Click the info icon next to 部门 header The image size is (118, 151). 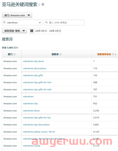15,54
